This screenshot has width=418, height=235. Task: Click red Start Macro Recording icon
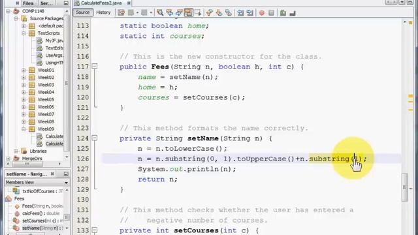[x=262, y=12]
